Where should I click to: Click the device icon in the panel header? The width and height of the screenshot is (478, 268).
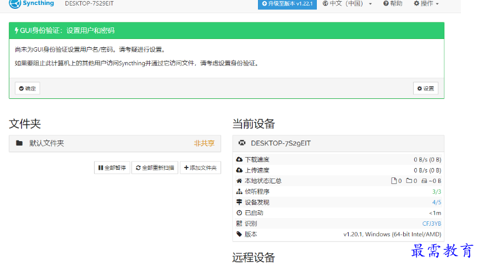[x=242, y=143]
